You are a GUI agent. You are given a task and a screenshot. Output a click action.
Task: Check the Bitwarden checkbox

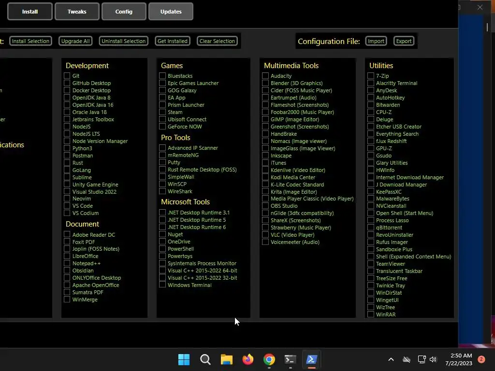coord(371,105)
